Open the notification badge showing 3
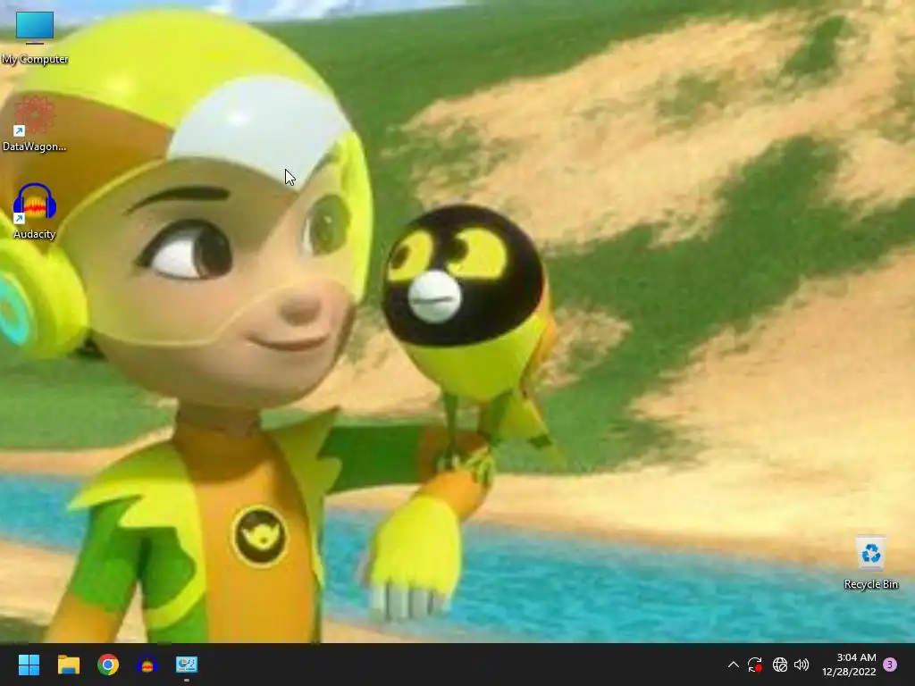 coord(890,665)
